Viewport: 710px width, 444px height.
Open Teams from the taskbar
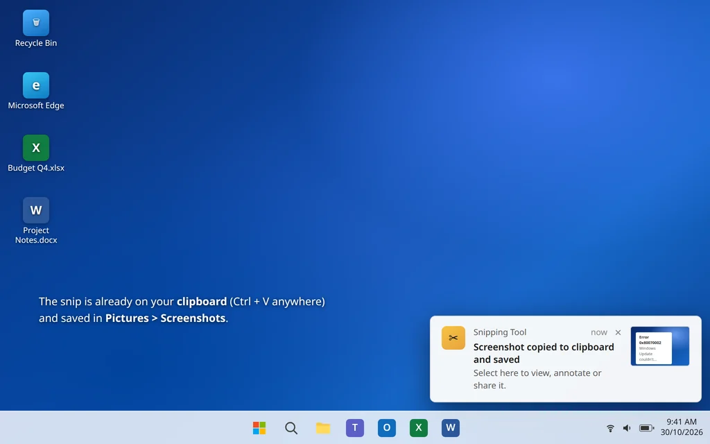pyautogui.click(x=355, y=427)
